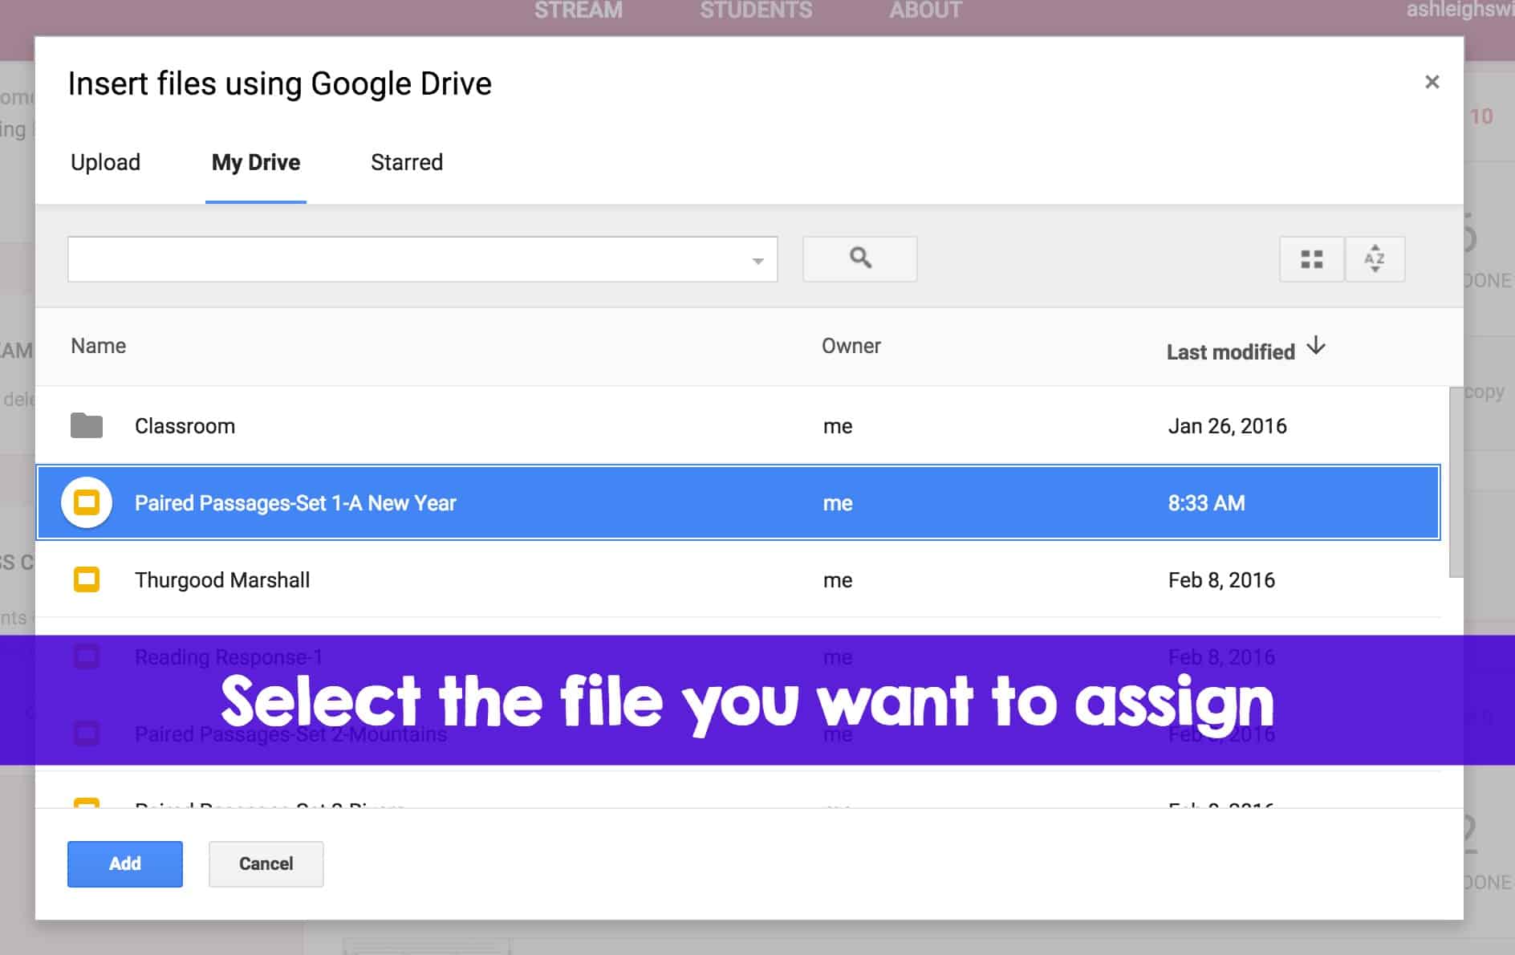Open the A-Z sort options
The image size is (1515, 955).
1375,258
